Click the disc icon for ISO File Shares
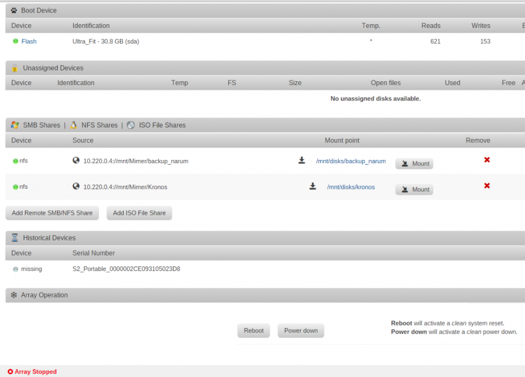 [131, 125]
